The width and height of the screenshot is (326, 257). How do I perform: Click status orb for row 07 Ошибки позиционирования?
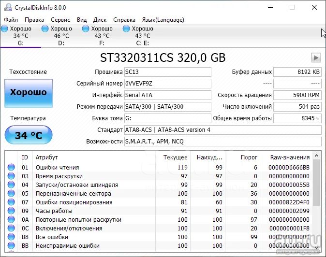pos(11,202)
